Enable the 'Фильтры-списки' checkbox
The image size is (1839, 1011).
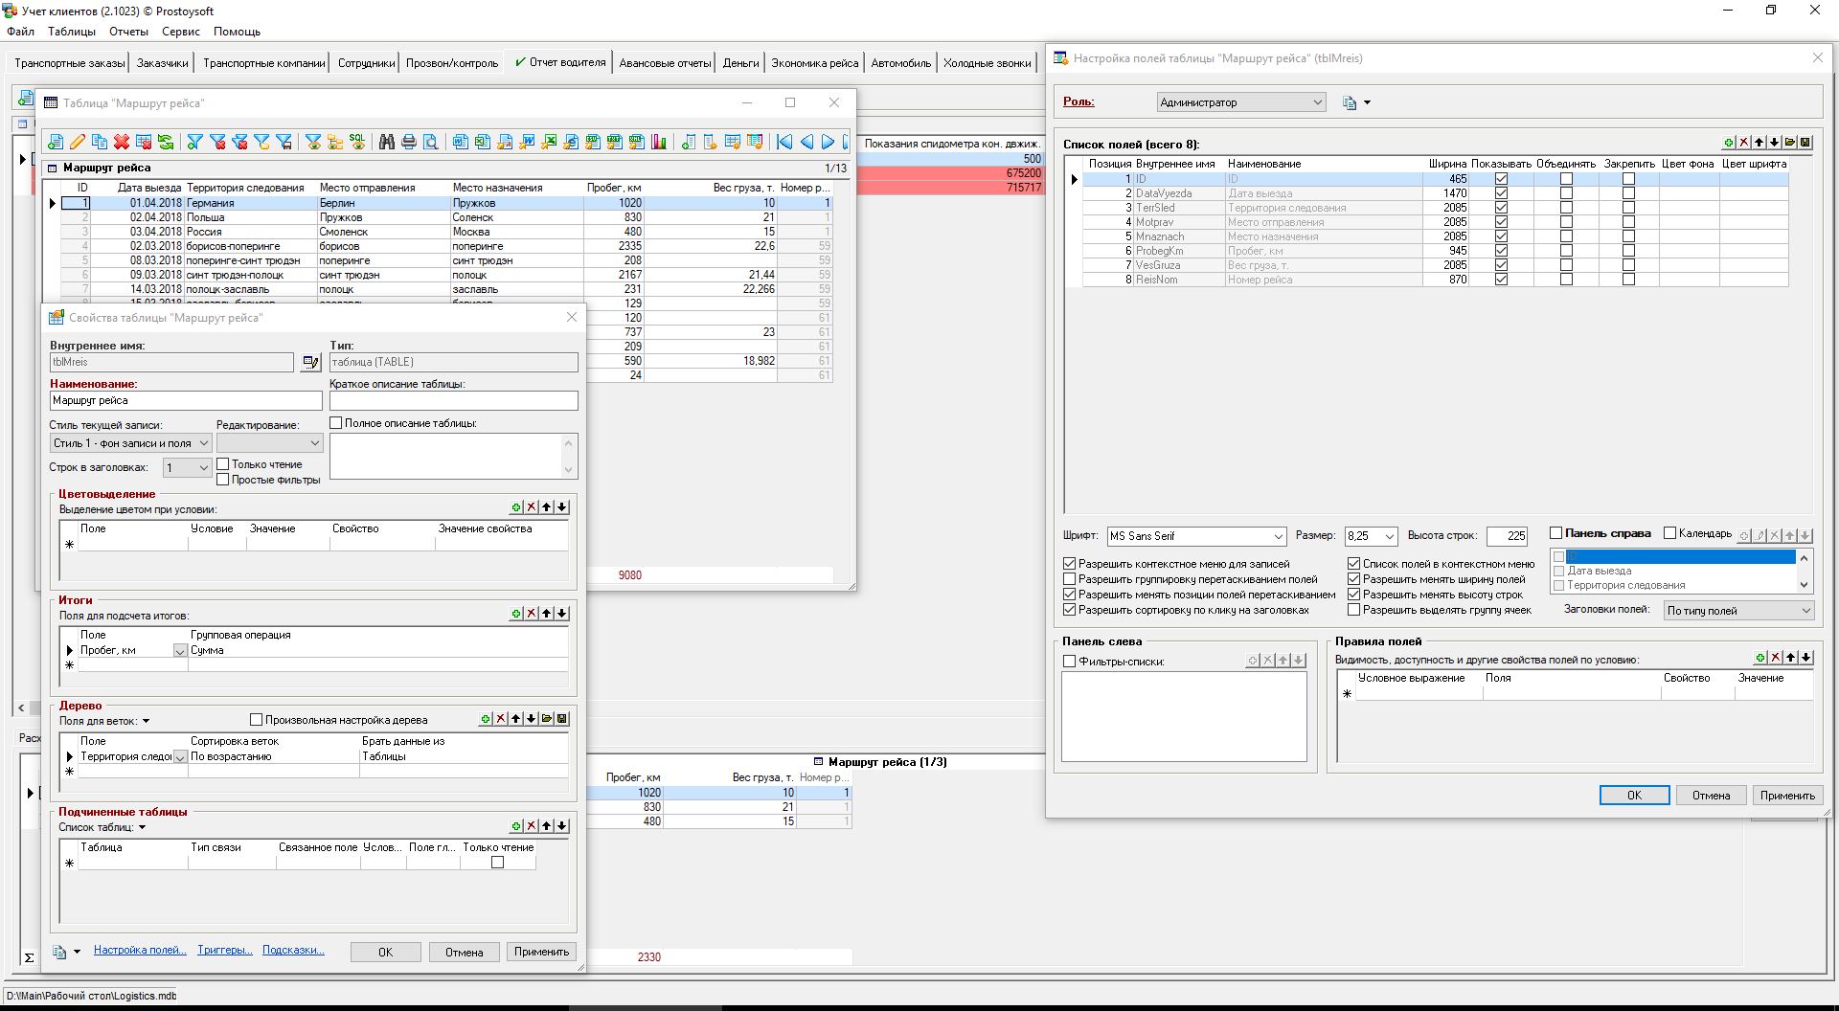(1070, 662)
